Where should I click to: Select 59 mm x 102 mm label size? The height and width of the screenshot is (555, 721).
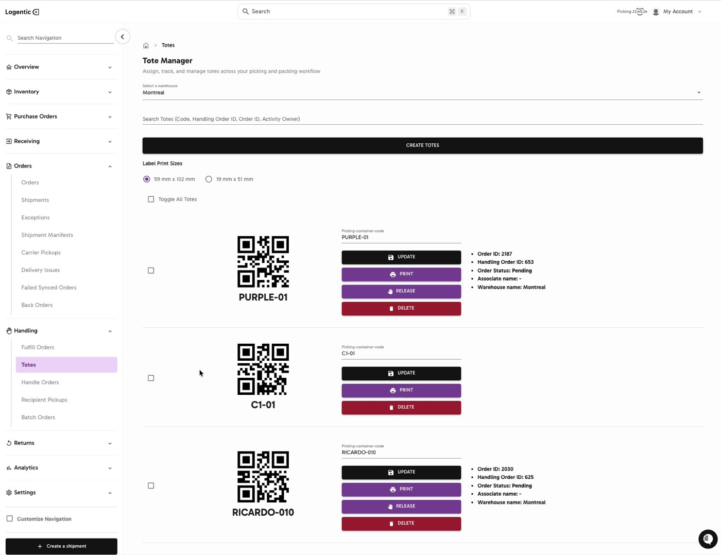[x=147, y=179]
